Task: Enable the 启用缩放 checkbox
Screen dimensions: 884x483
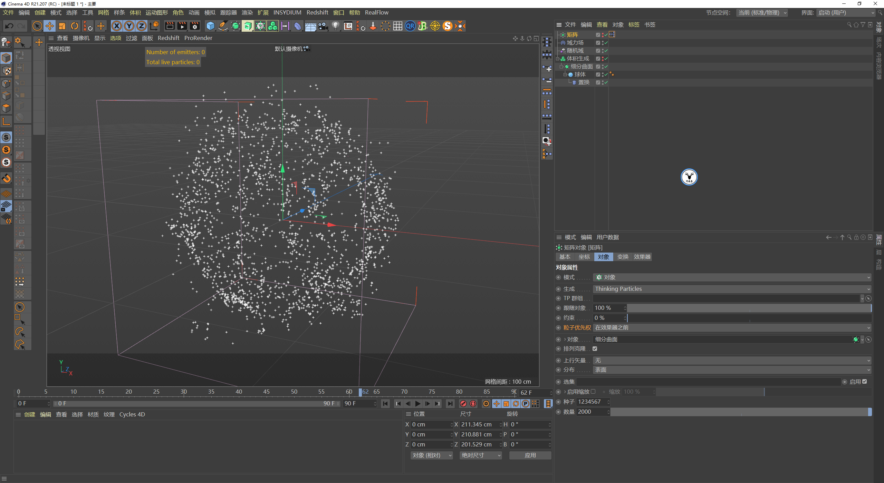Action: [x=593, y=392]
